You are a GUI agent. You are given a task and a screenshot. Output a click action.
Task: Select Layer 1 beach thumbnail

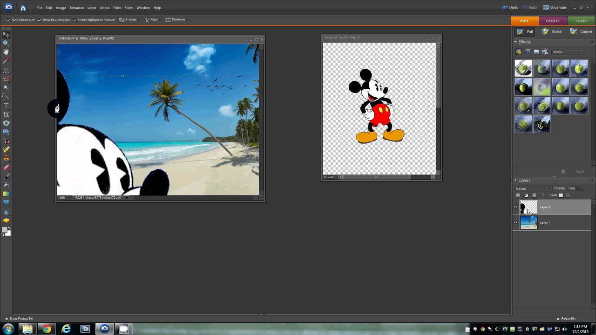[528, 222]
